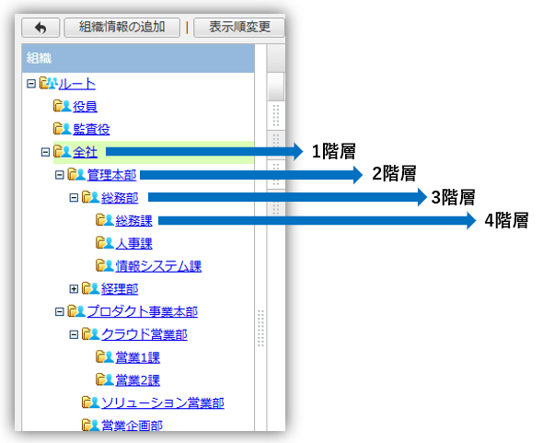Open 組織情報の追加 button
Viewport: 543px width, 443px height.
click(x=121, y=28)
